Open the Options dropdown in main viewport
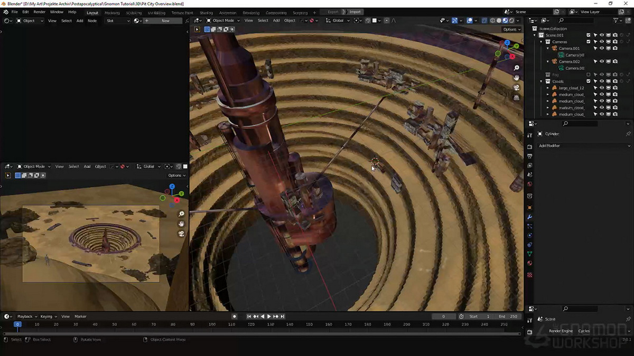This screenshot has width=634, height=356. tap(511, 30)
